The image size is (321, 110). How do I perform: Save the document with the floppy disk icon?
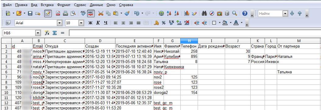coord(30,13)
